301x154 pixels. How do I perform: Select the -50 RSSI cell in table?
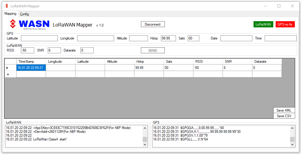208,68
